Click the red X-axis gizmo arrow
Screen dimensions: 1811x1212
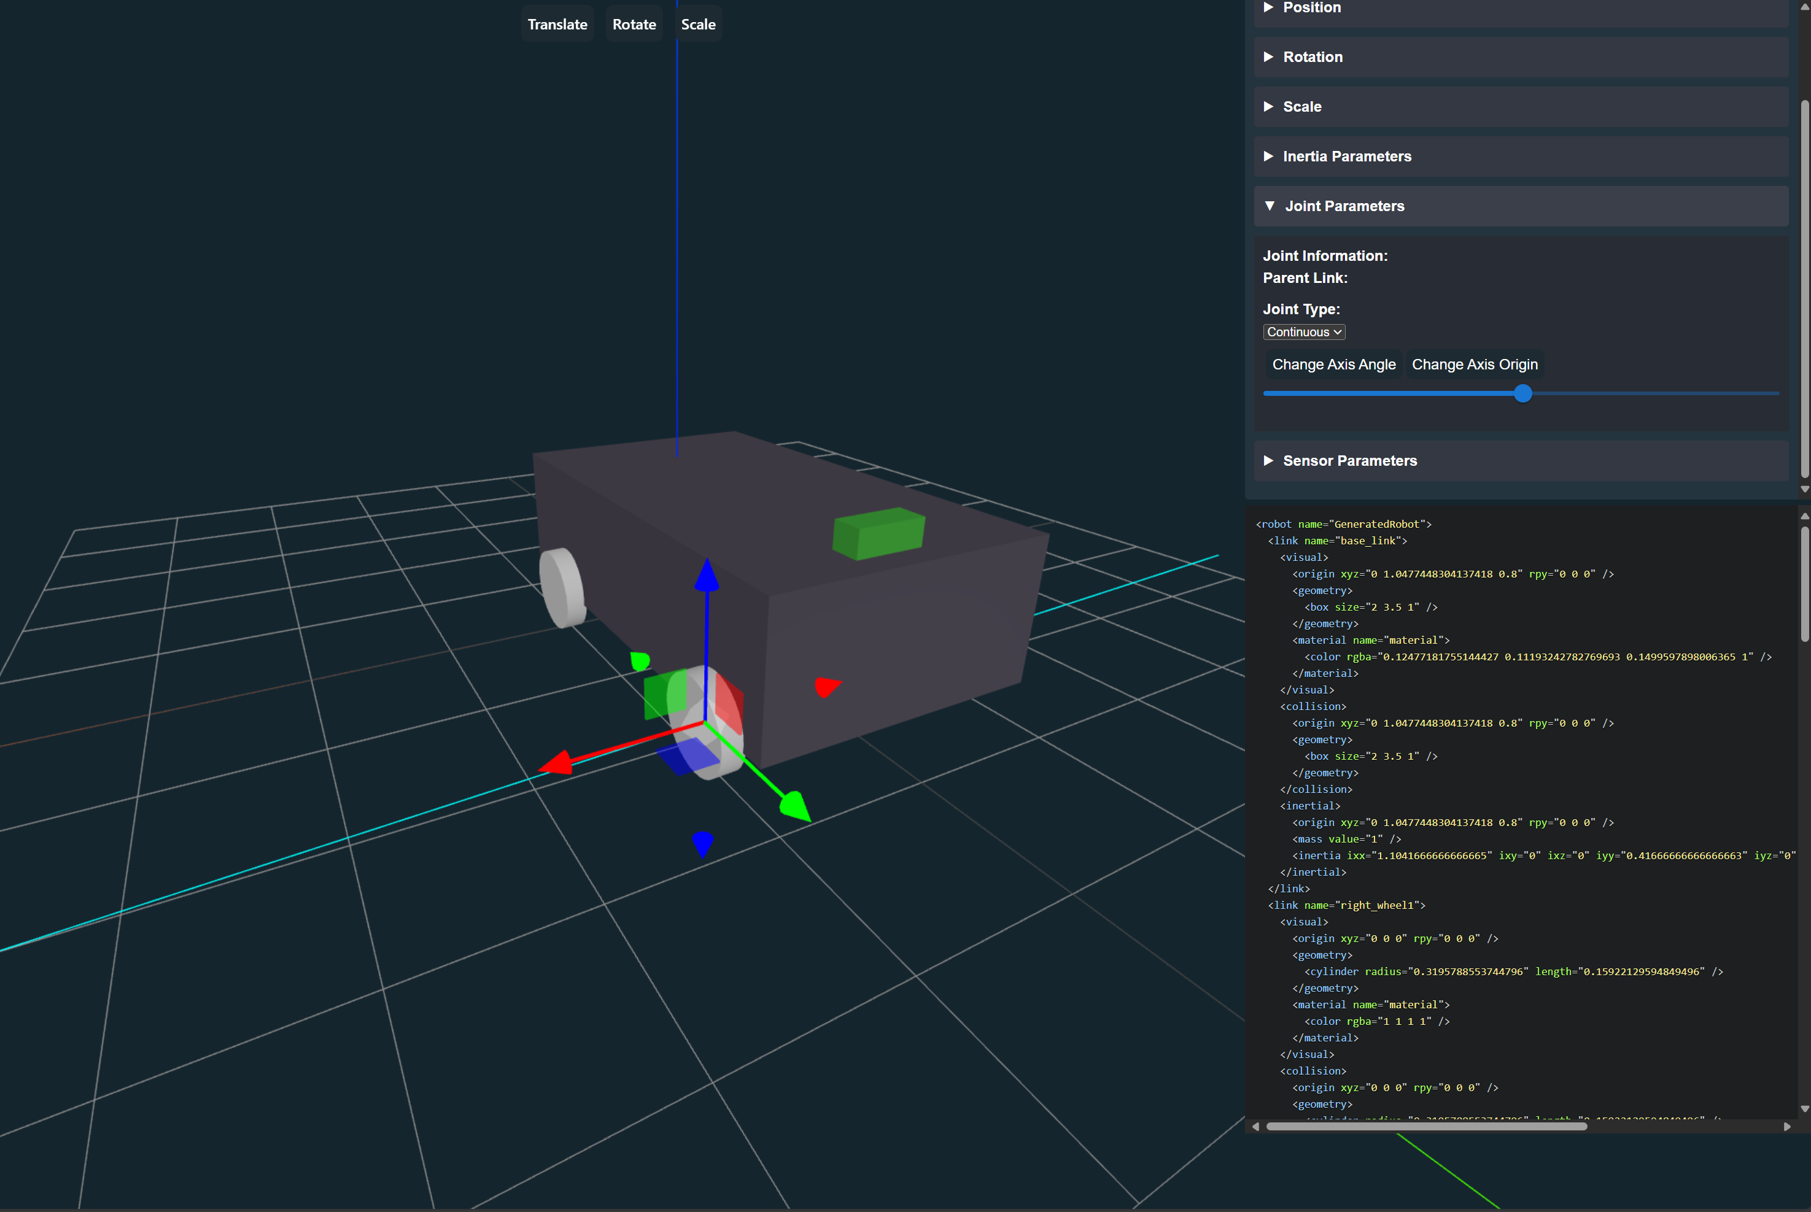(555, 763)
